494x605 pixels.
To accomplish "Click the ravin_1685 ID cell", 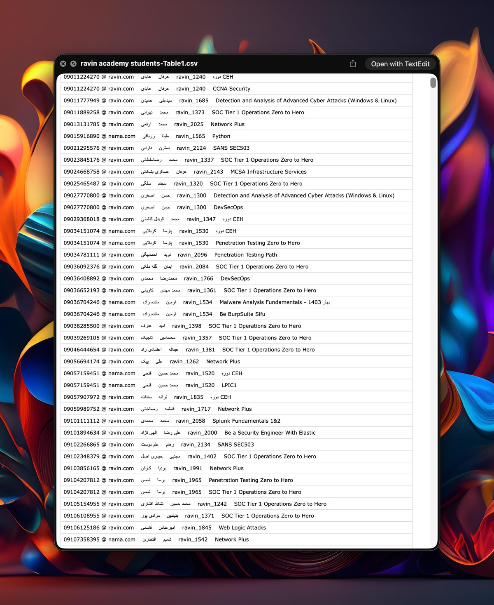I will [194, 101].
